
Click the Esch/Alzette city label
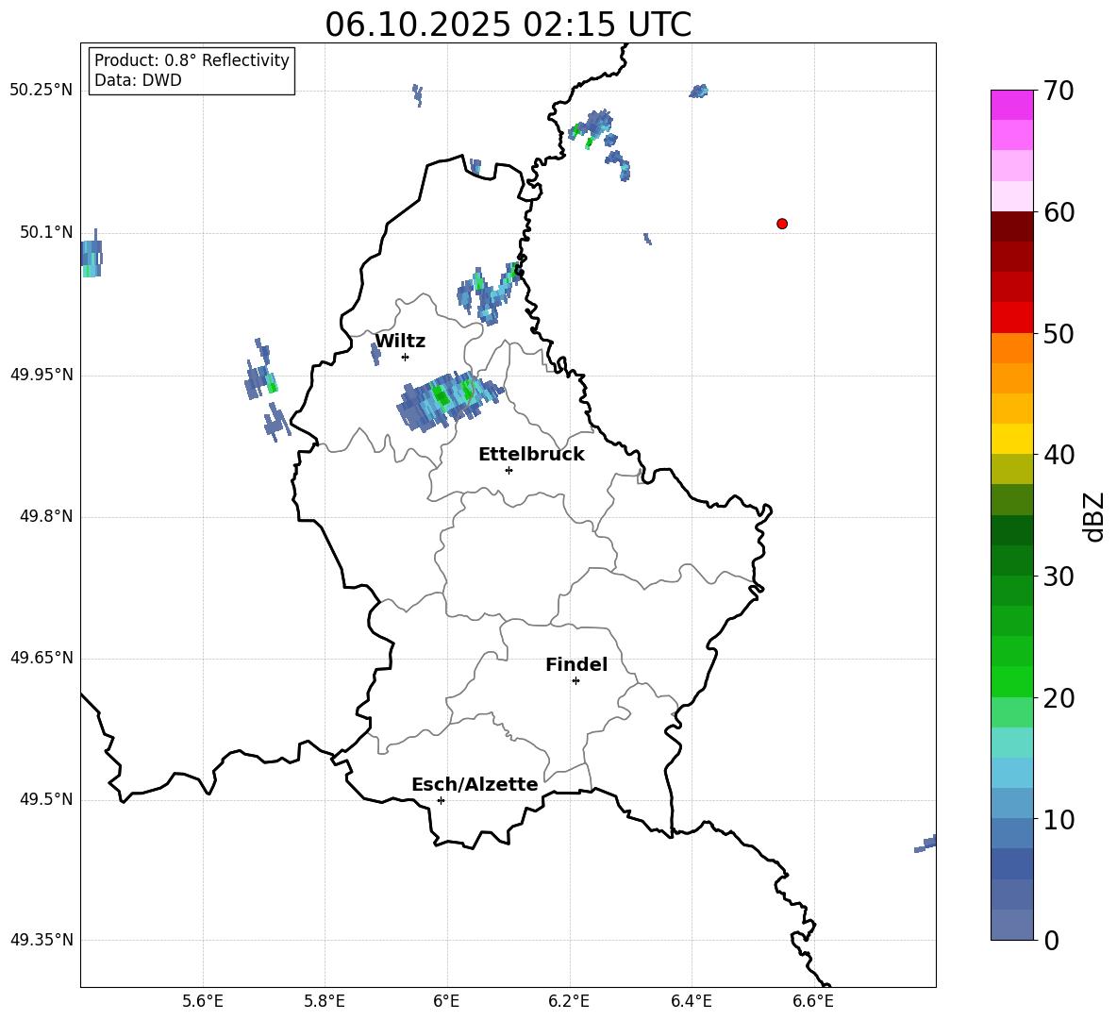click(475, 784)
